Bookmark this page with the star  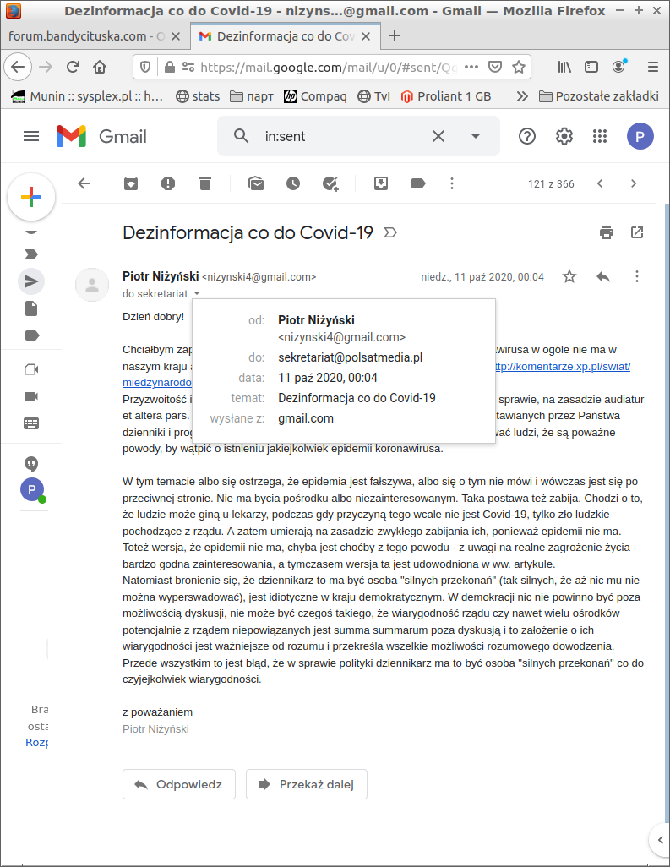[519, 67]
